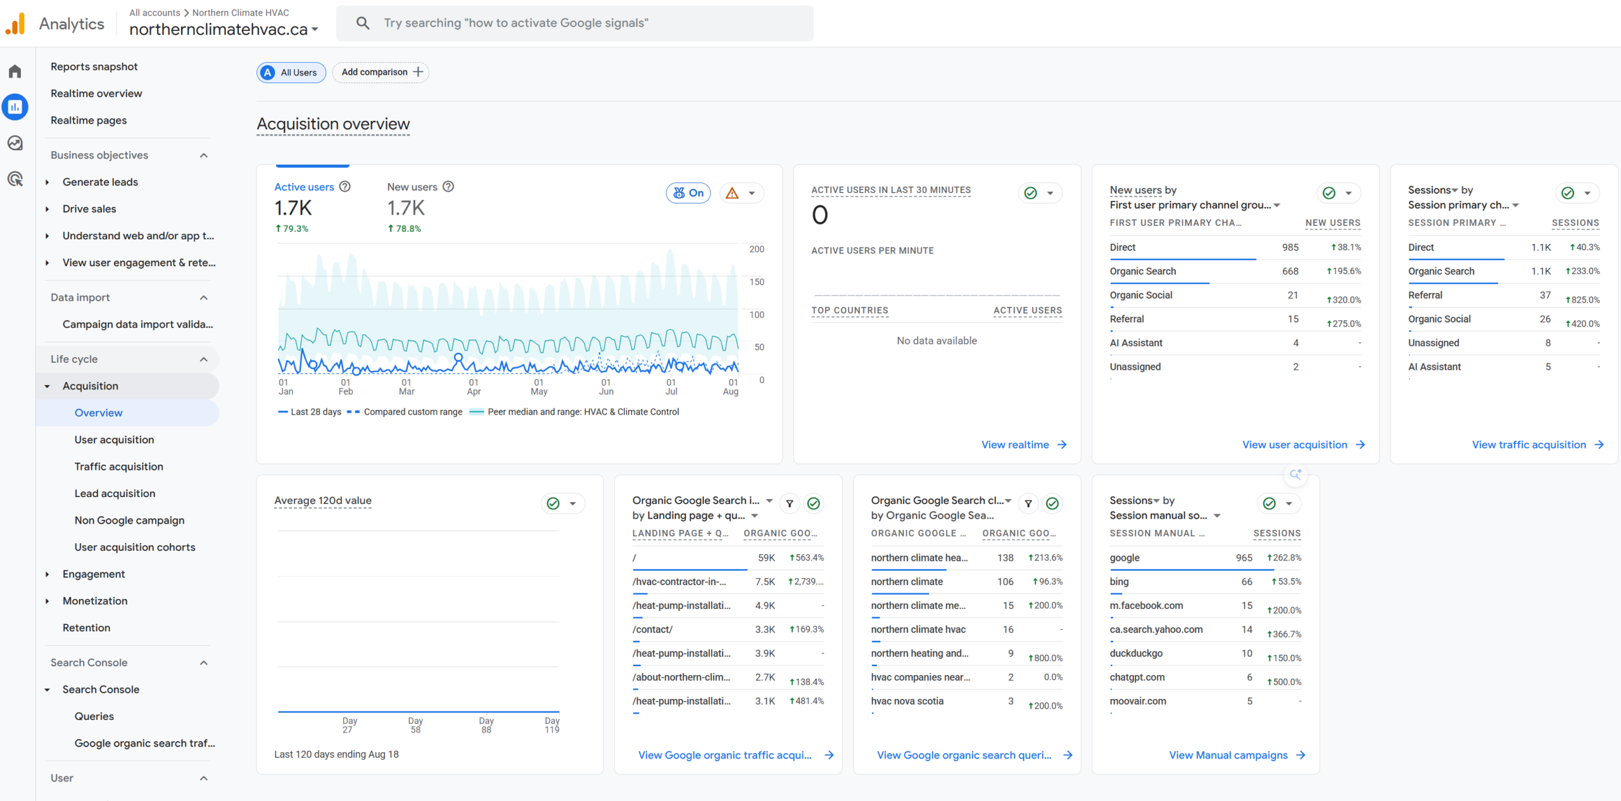
Task: Expand the Engagement tree item
Action: (x=47, y=574)
